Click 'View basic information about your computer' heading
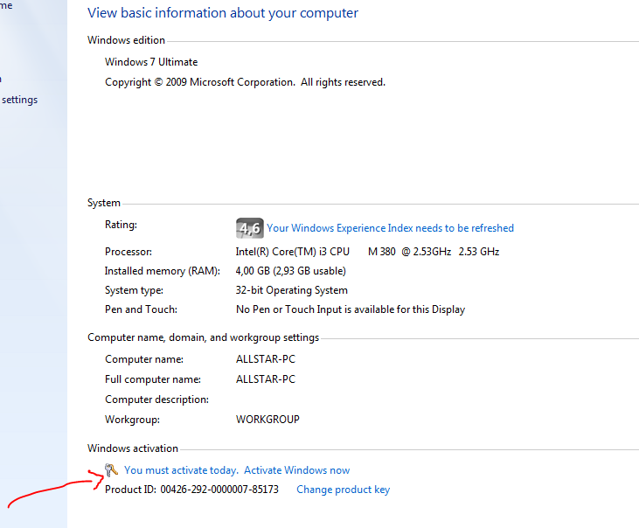The height and width of the screenshot is (528, 639). point(223,13)
